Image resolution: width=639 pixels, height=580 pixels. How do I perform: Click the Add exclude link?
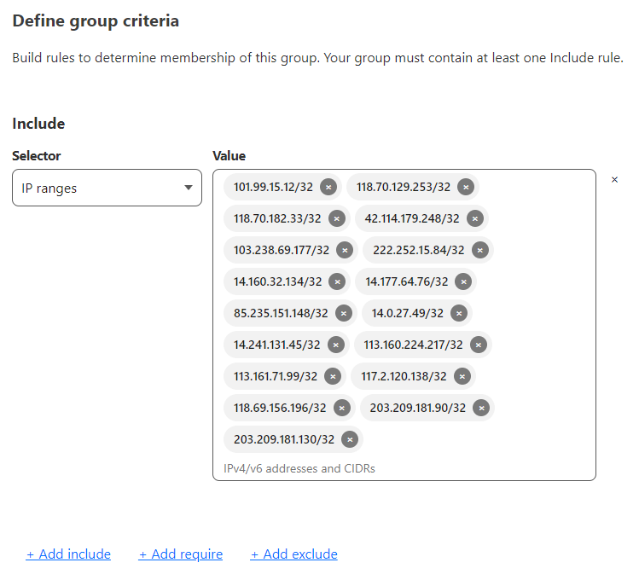point(293,554)
